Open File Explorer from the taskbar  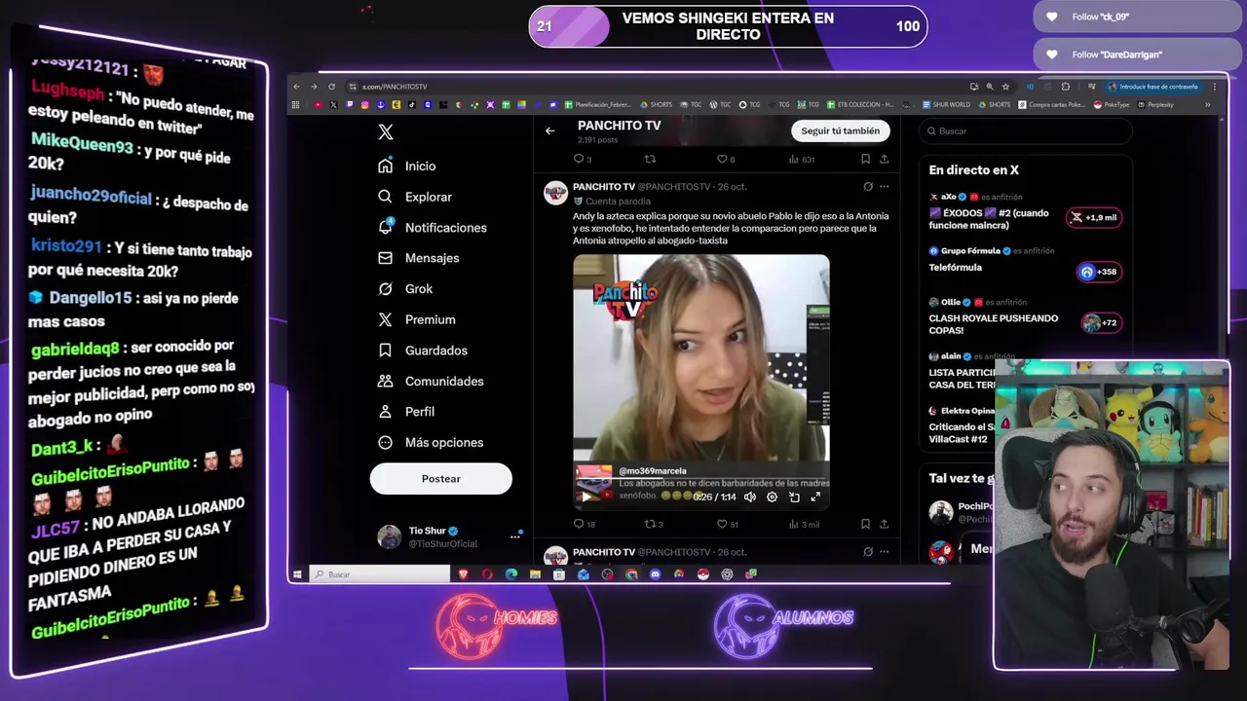(x=535, y=574)
